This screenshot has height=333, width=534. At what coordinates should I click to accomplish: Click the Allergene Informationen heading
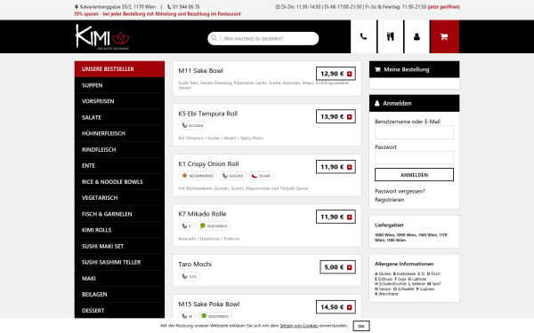click(404, 264)
